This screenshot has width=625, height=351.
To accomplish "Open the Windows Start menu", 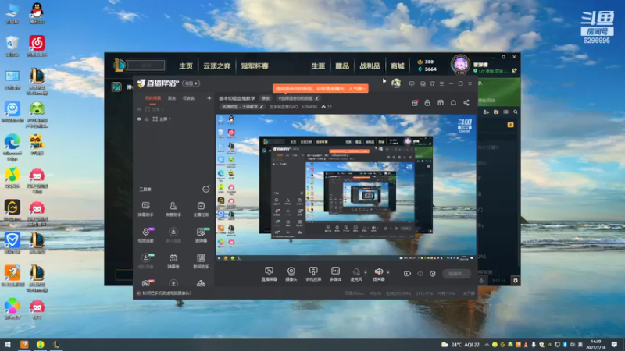I will (8, 345).
